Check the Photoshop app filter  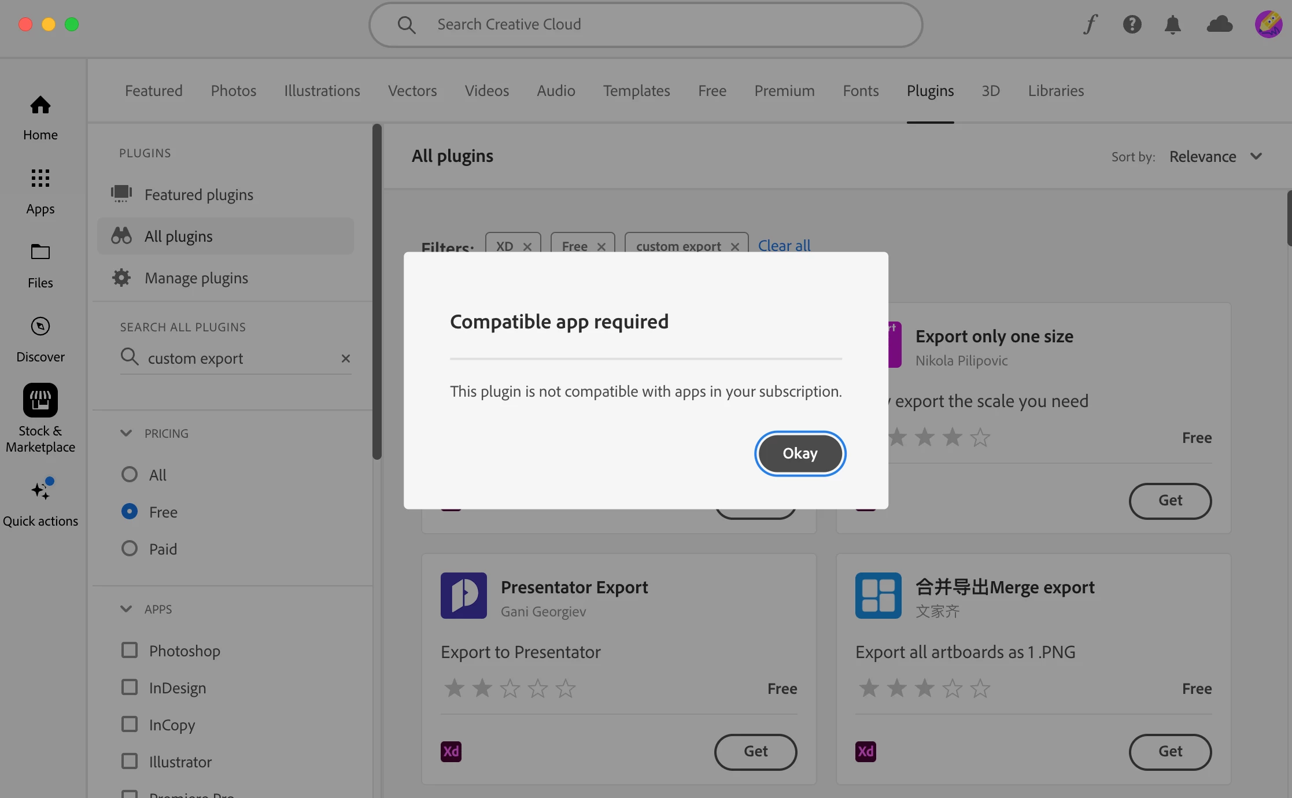[x=130, y=650]
